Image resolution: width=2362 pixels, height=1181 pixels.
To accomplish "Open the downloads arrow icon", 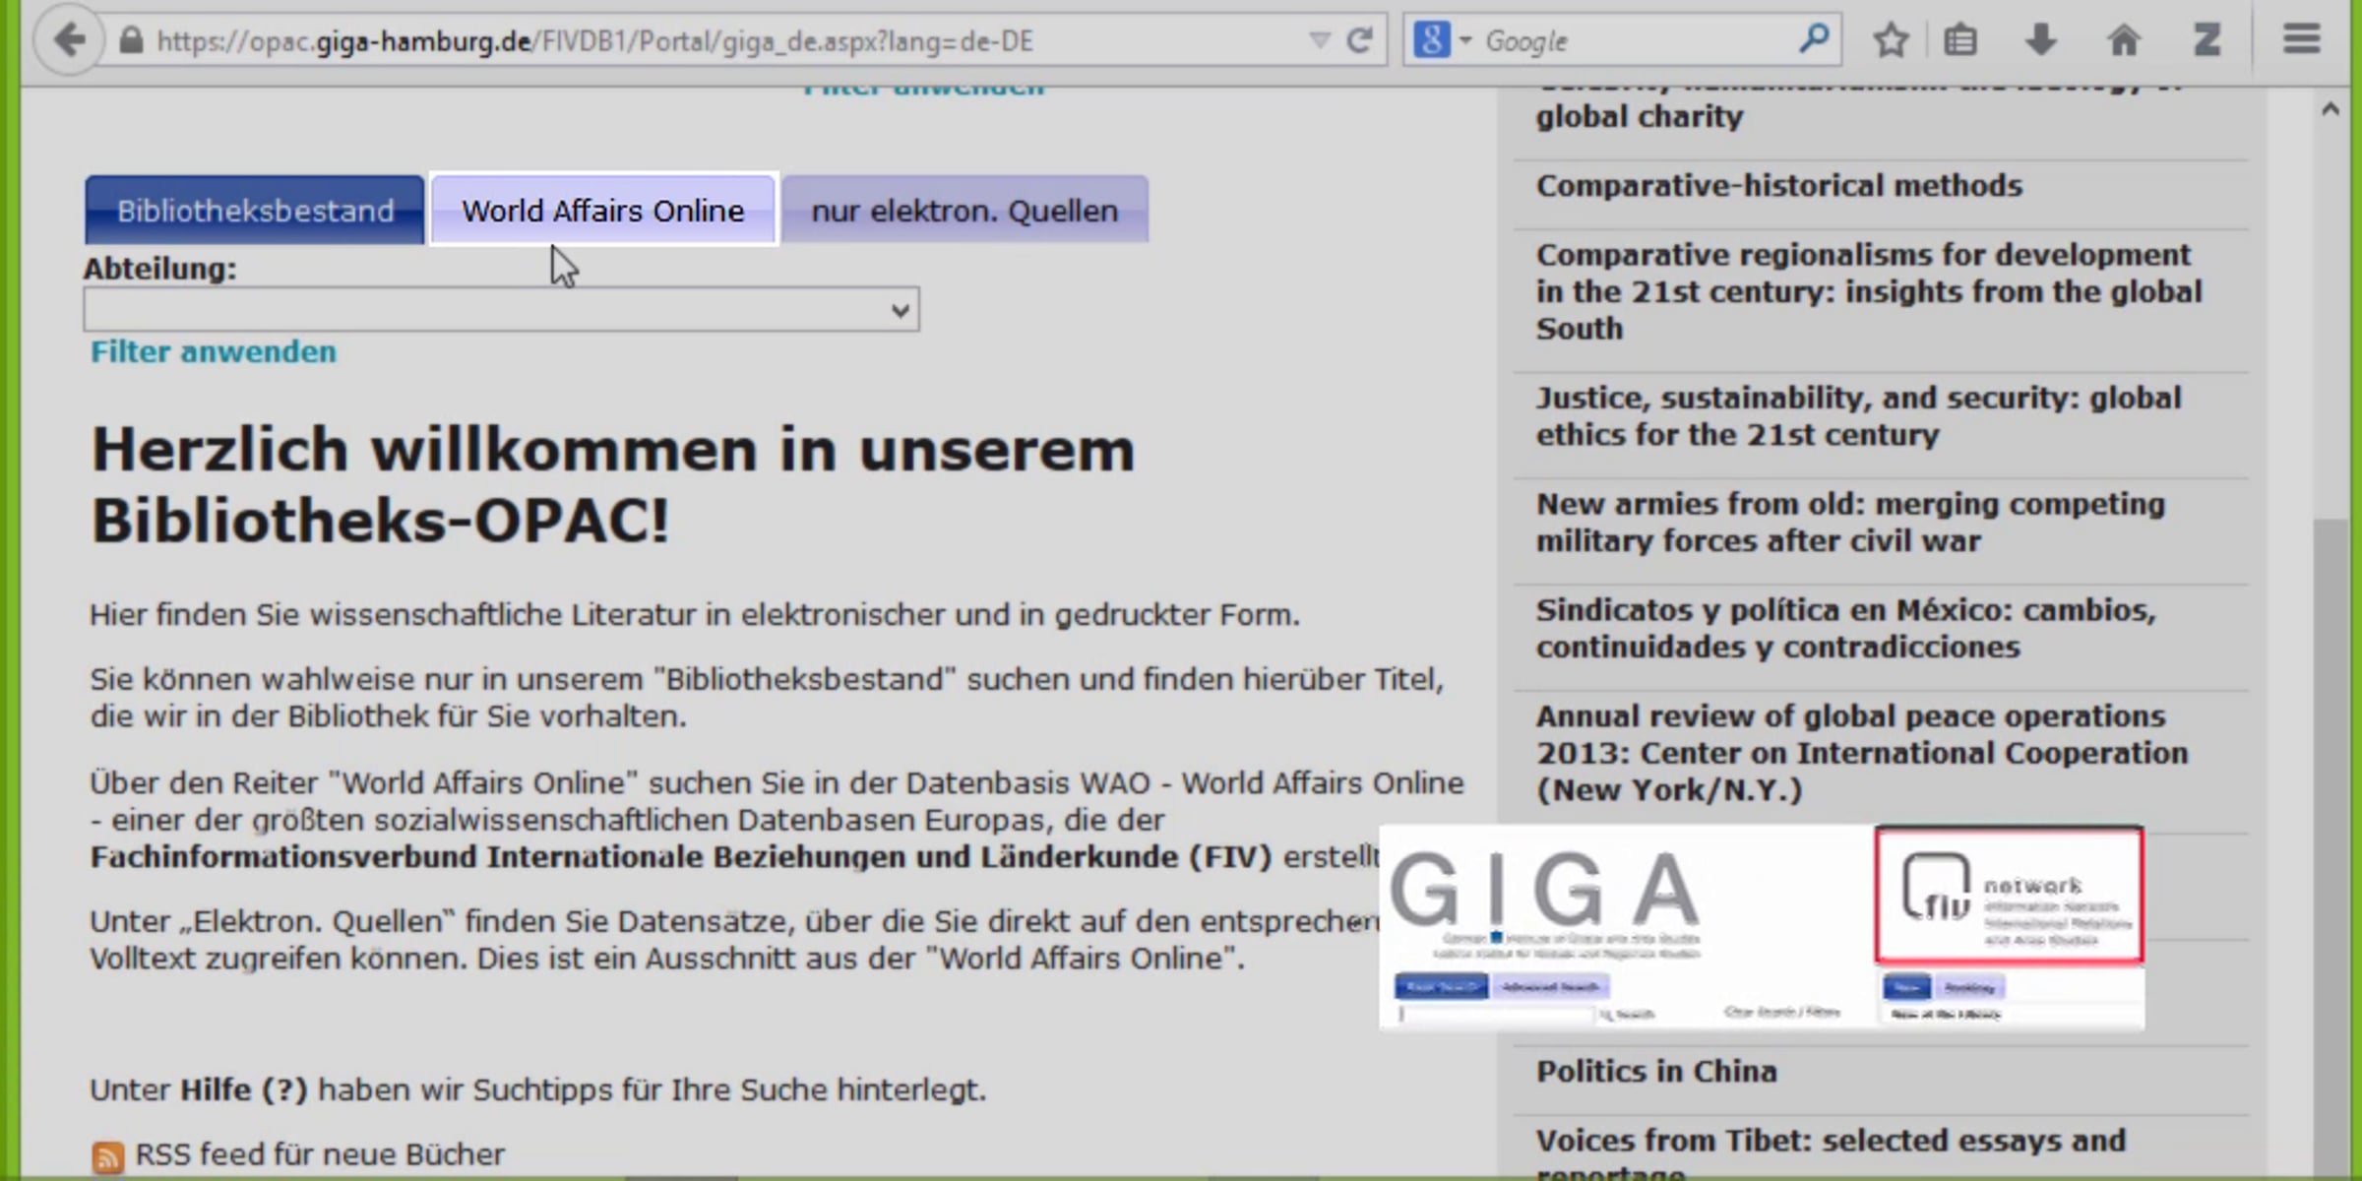I will (2041, 40).
